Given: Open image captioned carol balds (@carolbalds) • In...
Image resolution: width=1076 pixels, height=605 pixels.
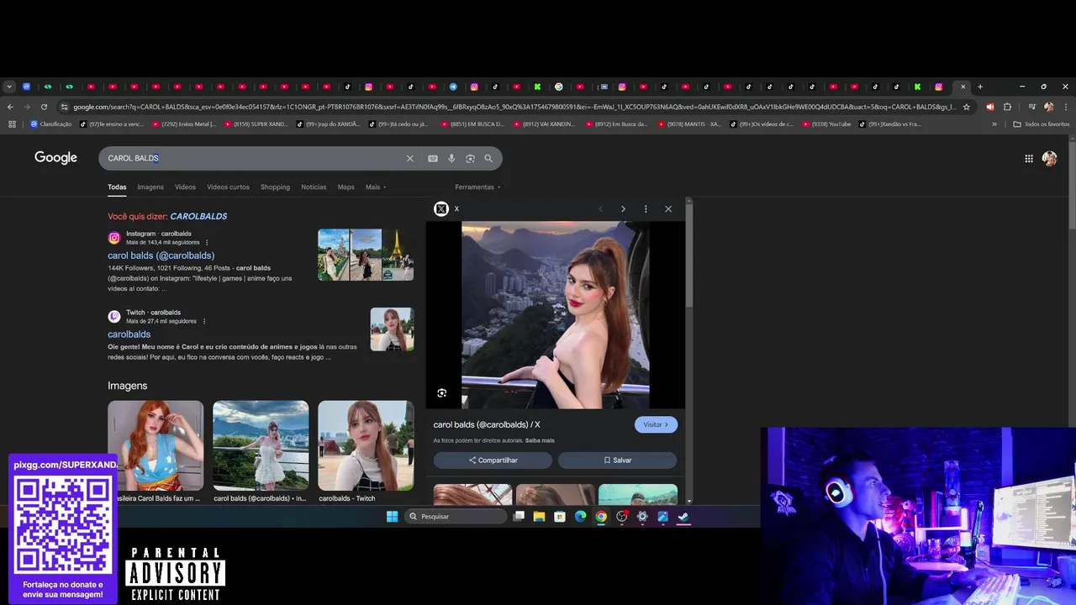Looking at the screenshot, I should [261, 445].
